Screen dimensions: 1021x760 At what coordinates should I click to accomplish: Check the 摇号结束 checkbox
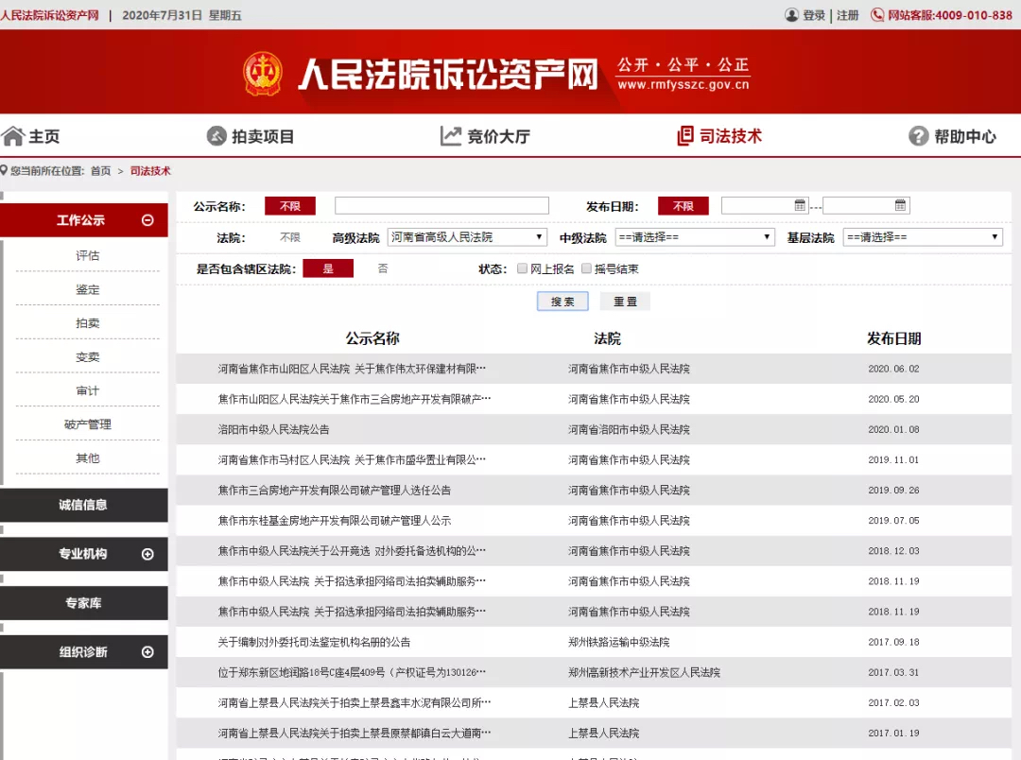click(586, 268)
